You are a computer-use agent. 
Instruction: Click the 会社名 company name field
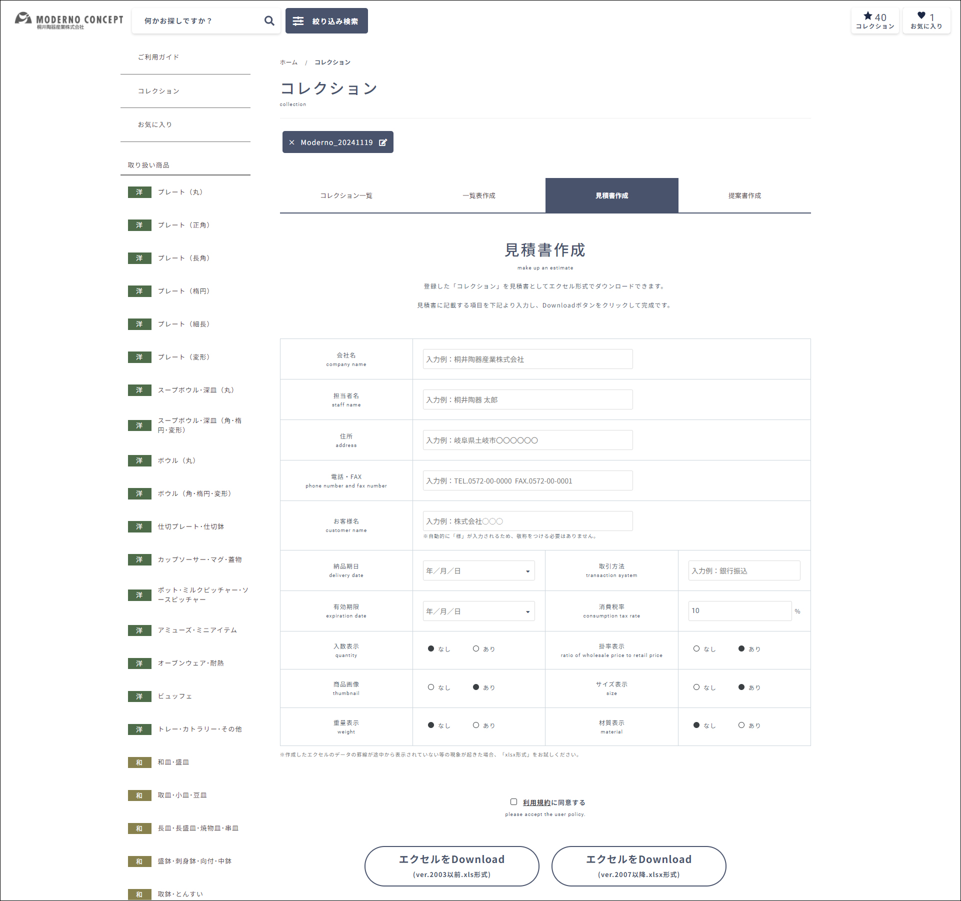[527, 359]
